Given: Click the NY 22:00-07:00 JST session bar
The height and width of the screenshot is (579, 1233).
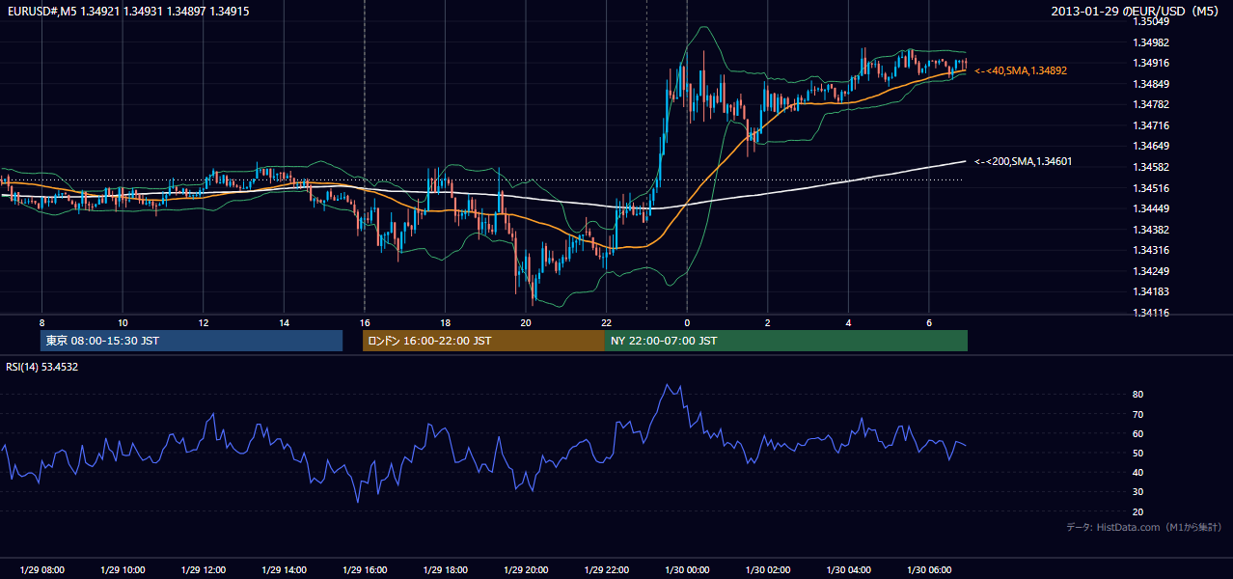Looking at the screenshot, I should click(x=786, y=341).
